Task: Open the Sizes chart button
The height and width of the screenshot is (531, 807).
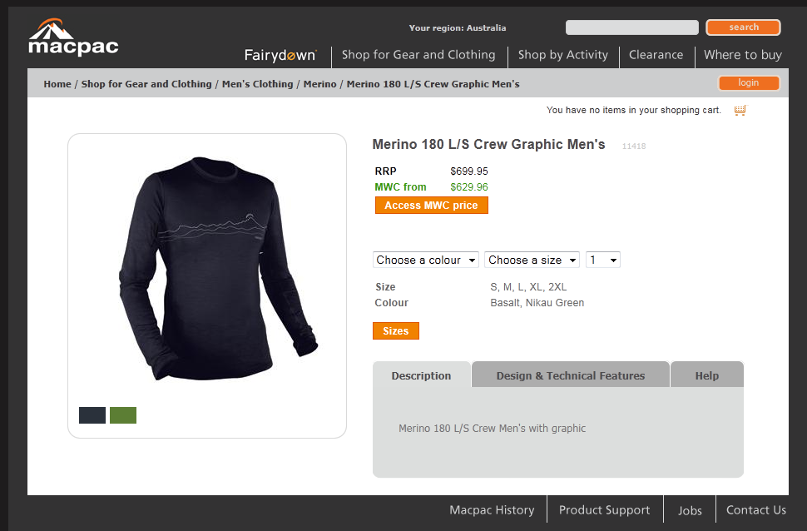Action: coord(396,330)
